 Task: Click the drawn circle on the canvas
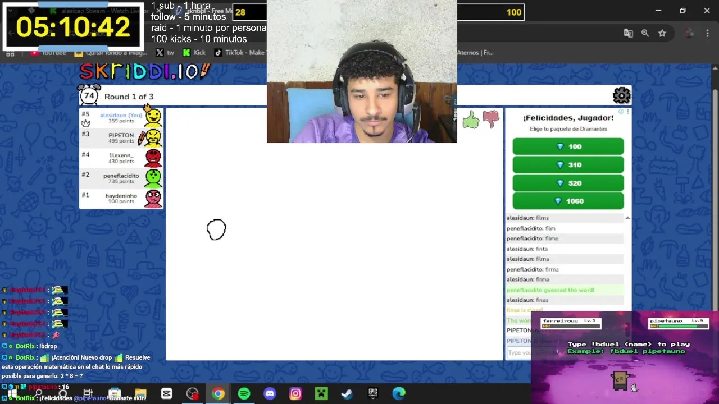tap(216, 229)
